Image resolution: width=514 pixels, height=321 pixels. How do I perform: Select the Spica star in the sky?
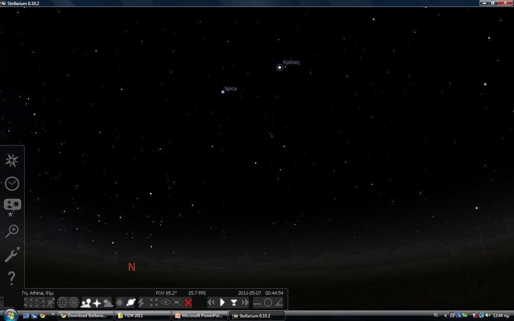(223, 92)
